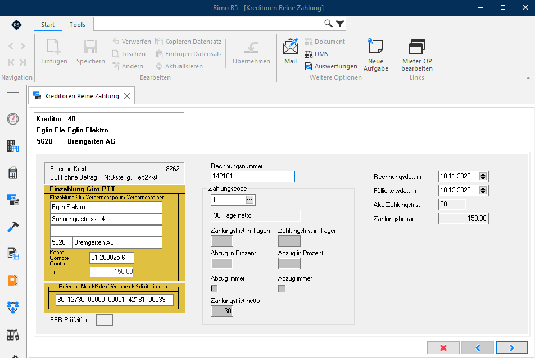Image resolution: width=535 pixels, height=358 pixels.
Task: Open the hamburger sidebar menu
Action: (13, 95)
